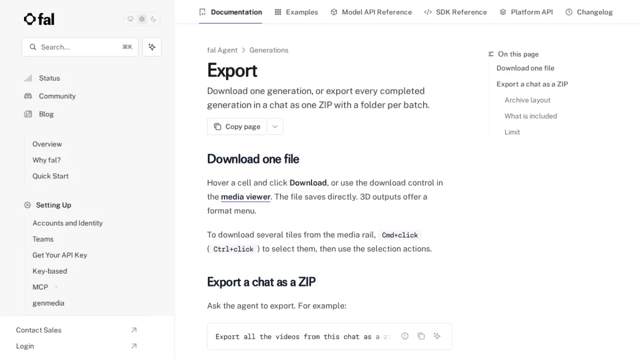The height and width of the screenshot is (360, 640).
Task: Open the Generations breadcrumb link
Action: tap(269, 50)
